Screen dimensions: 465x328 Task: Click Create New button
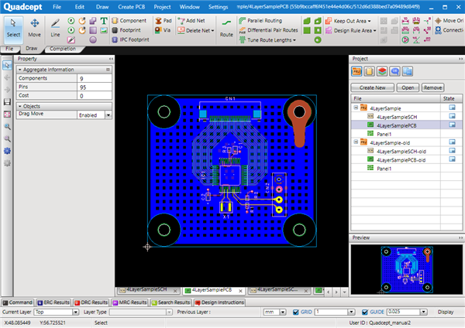click(373, 87)
